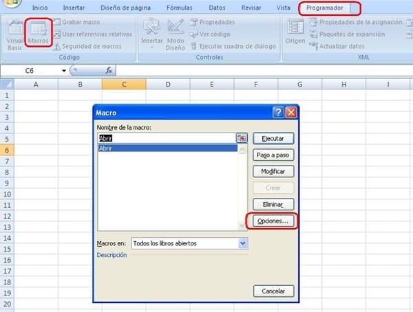Click Ejecutar cuadro de diálogo
Viewport: 413px width, 312px height.
pos(233,46)
